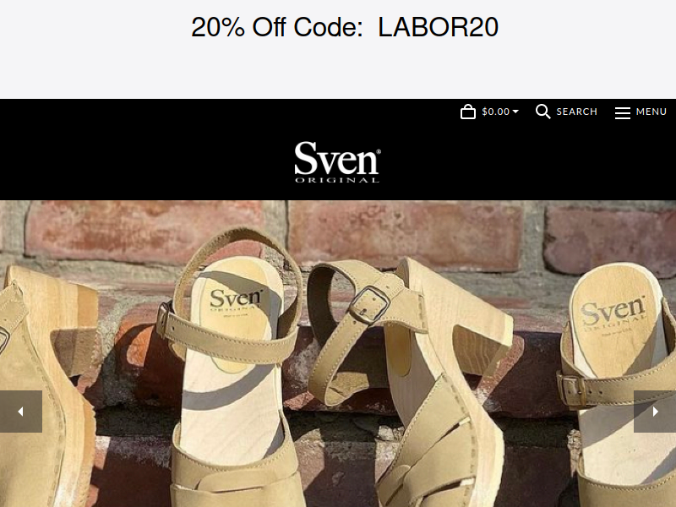Click the brick wall atop the hero image
The width and height of the screenshot is (676, 507).
pos(406,233)
